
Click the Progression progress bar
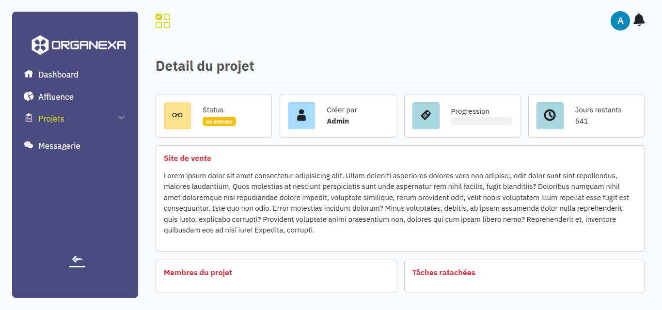coord(482,121)
